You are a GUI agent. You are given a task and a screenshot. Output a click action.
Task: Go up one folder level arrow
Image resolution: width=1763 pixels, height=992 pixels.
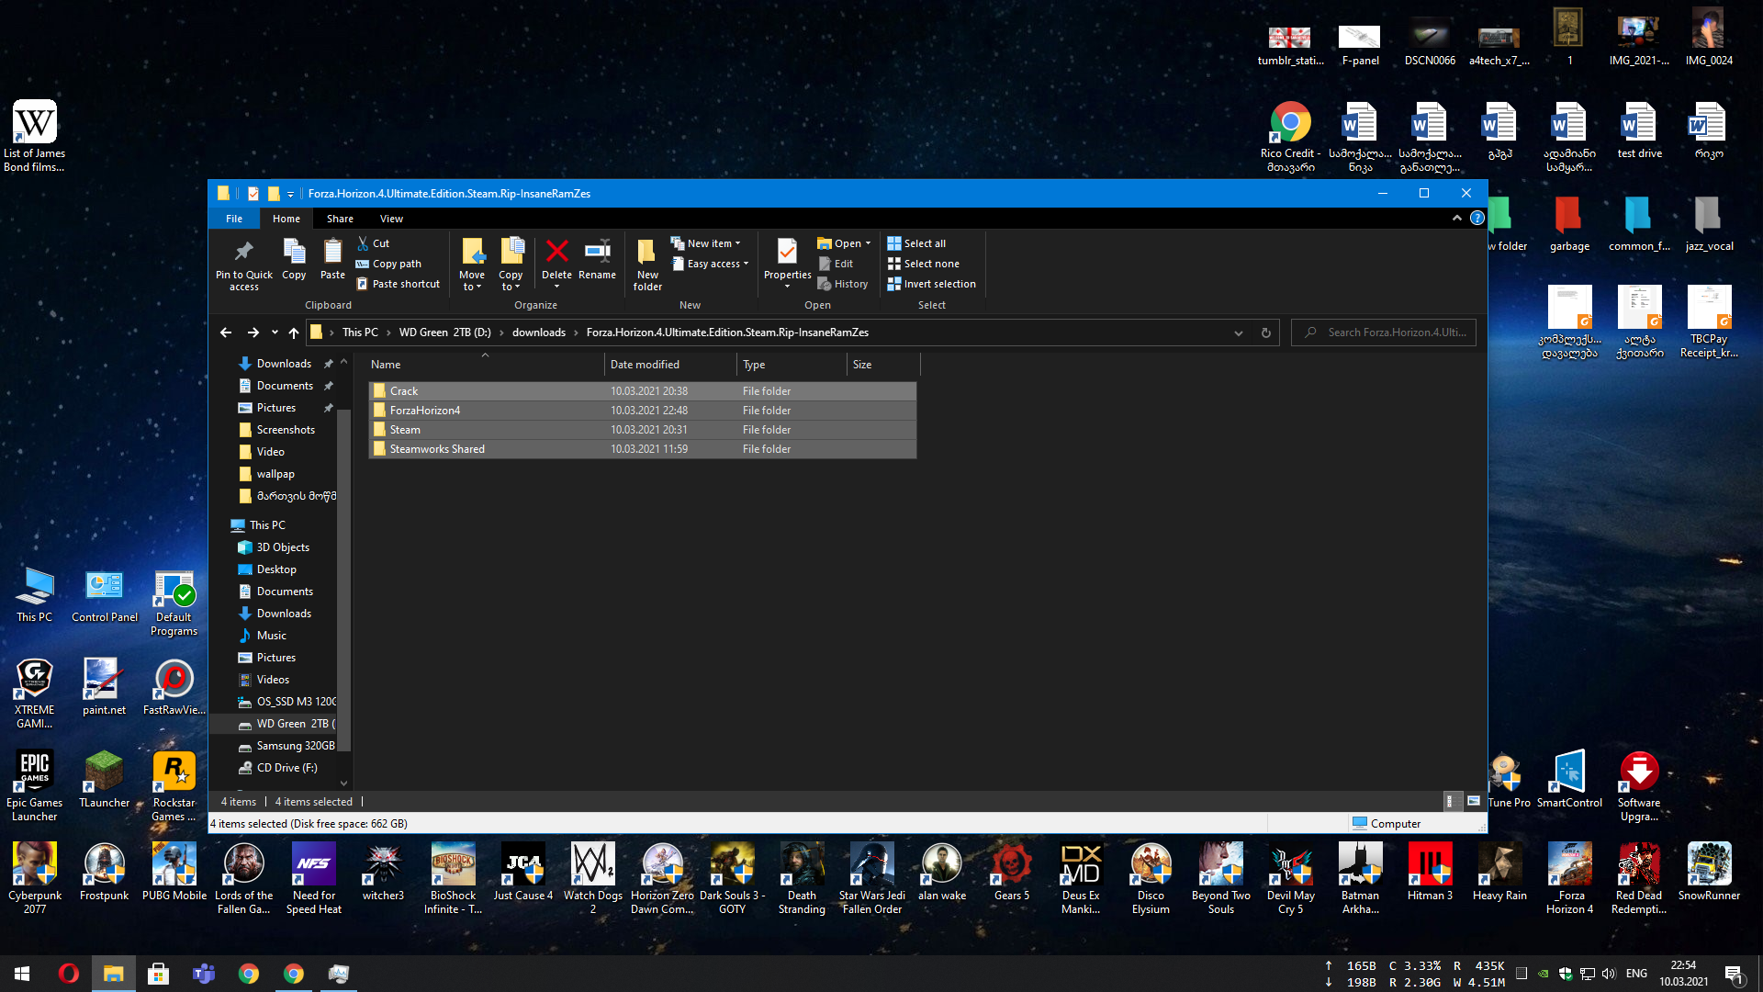294,333
